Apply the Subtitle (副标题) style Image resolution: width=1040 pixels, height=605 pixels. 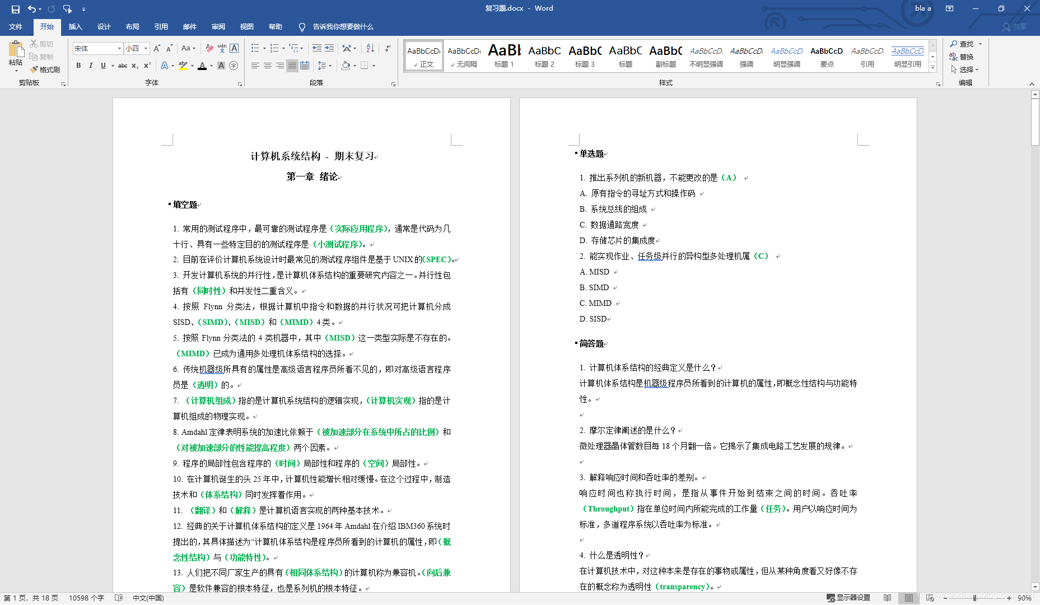[x=665, y=55]
